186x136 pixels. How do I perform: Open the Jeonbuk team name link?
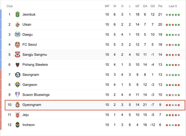[x=29, y=14]
